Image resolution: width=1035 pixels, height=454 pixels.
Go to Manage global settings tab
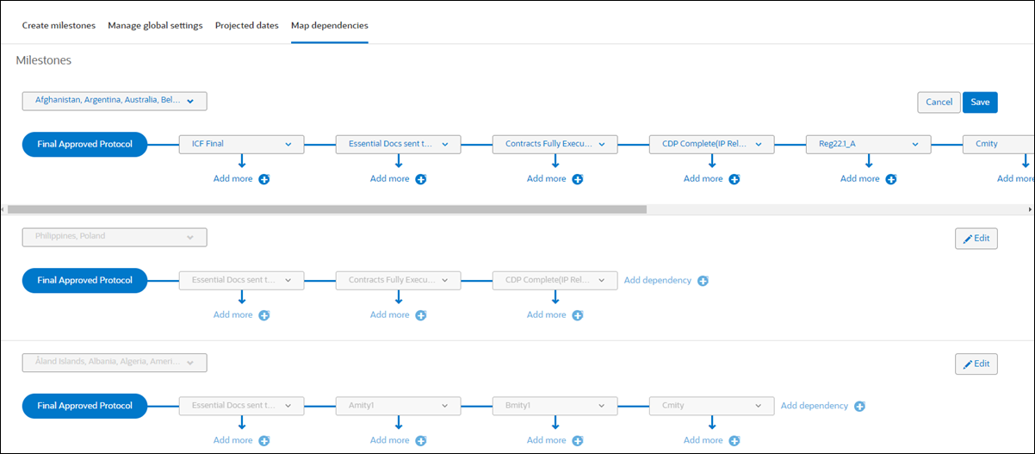tap(155, 26)
